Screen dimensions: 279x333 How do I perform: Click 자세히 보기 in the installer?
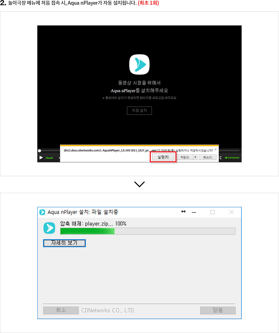(64, 243)
